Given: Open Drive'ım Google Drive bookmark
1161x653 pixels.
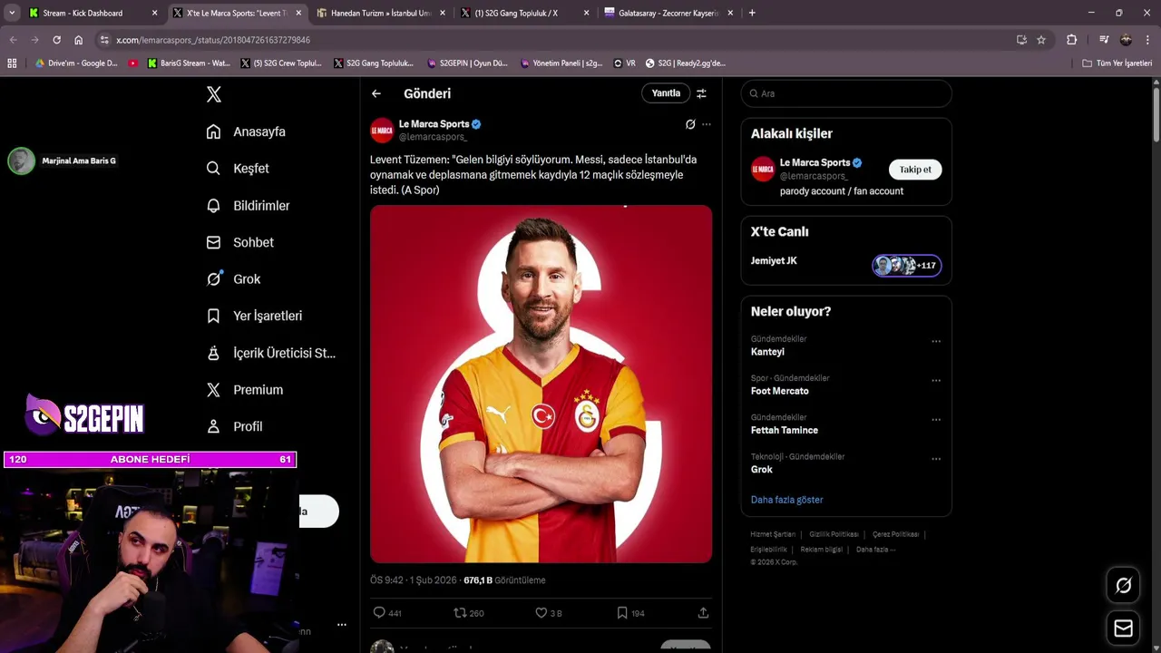Looking at the screenshot, I should (x=76, y=63).
